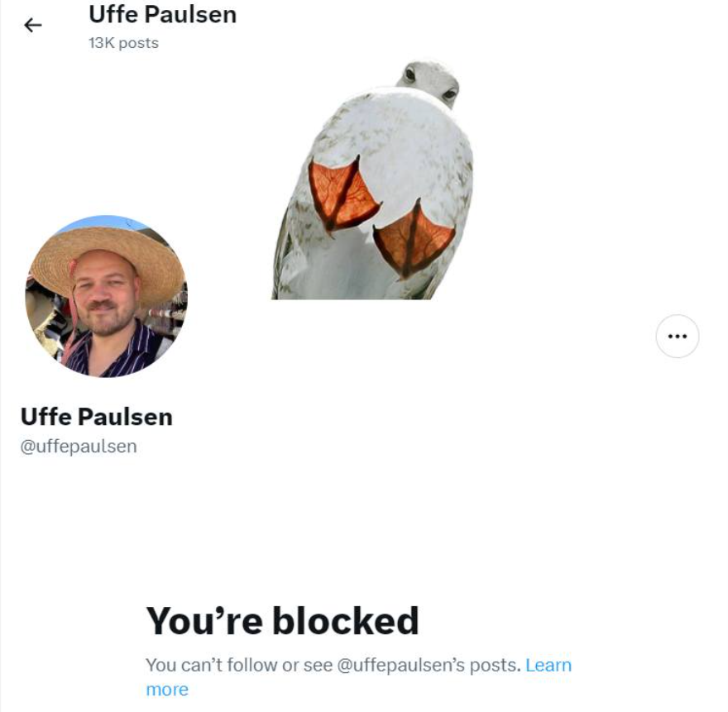Viewport: 728px width, 712px height.
Task: Select the Uffe Paulsen name under the avatar
Action: coord(97,416)
